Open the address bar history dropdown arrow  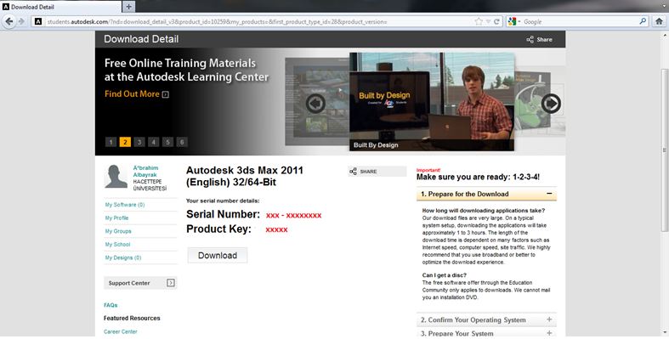[488, 21]
